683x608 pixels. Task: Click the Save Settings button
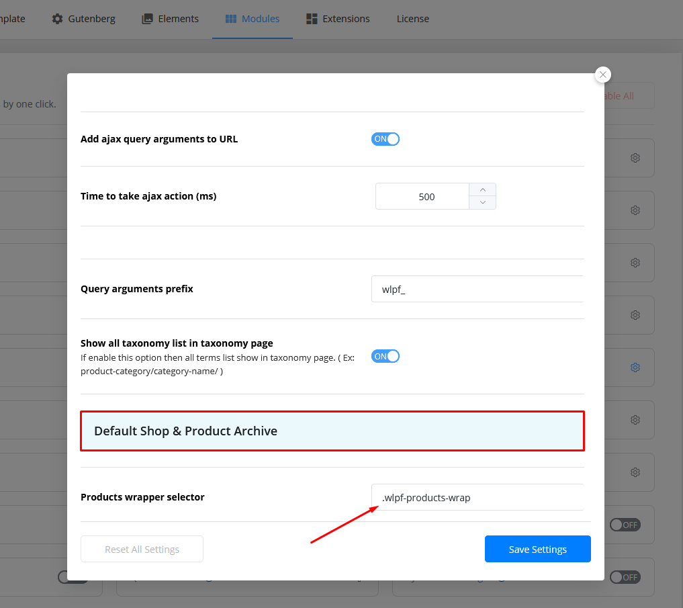coord(537,549)
